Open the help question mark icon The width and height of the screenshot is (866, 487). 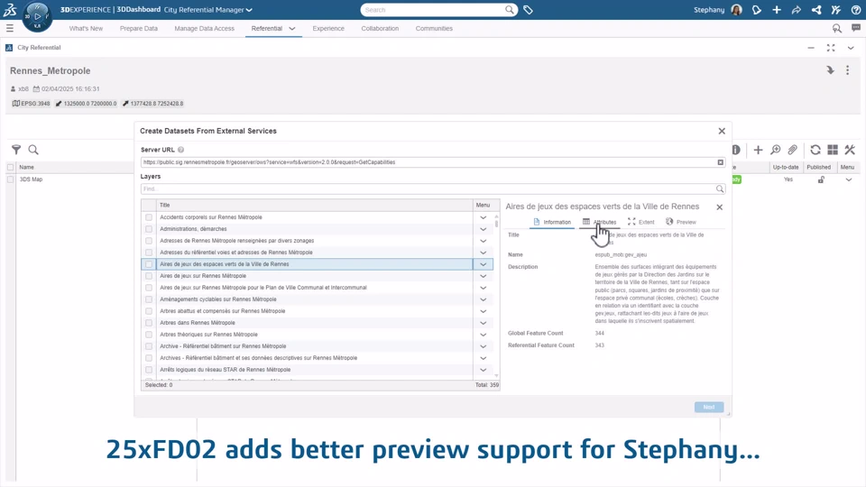click(856, 10)
